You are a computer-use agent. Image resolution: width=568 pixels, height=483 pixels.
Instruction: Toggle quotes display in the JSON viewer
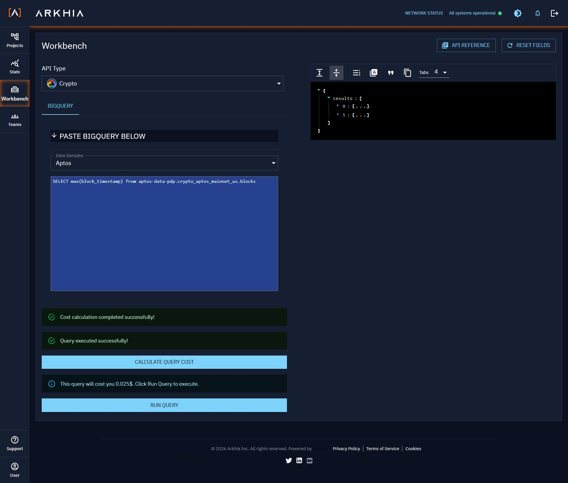(390, 73)
